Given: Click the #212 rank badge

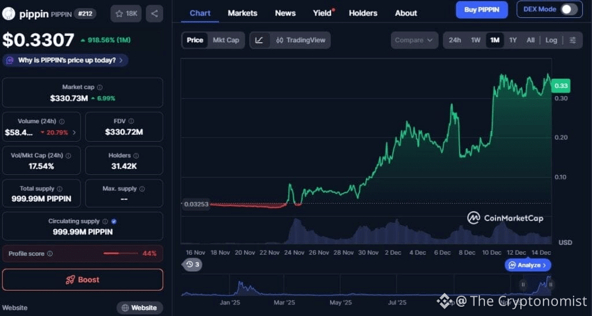Looking at the screenshot, I should (84, 14).
